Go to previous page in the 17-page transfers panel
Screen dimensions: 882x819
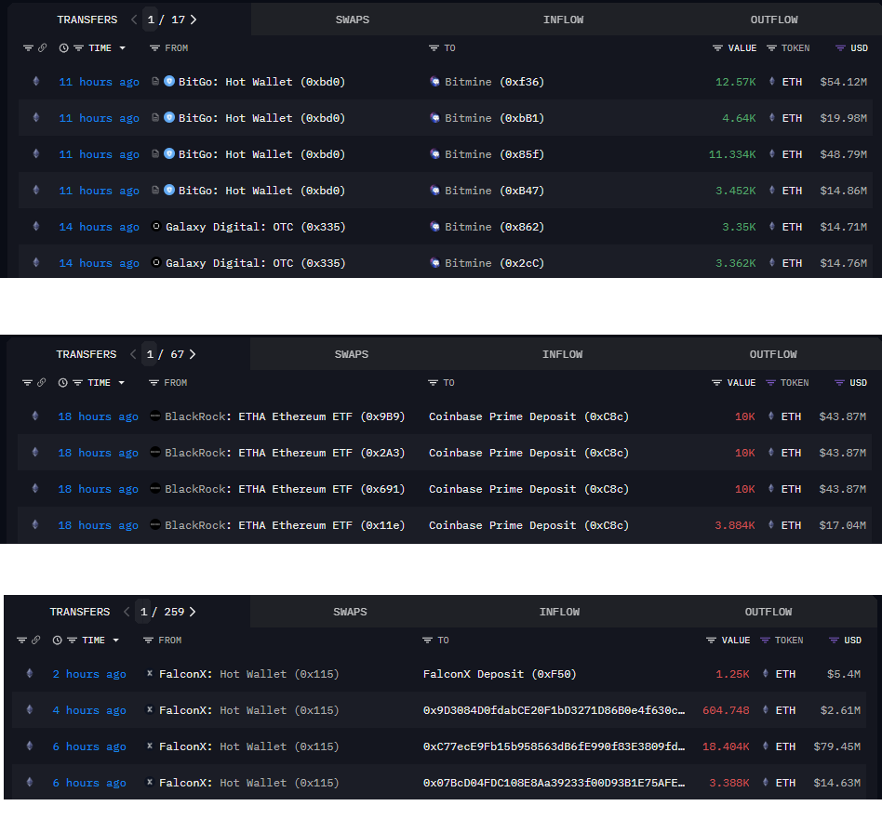[134, 20]
